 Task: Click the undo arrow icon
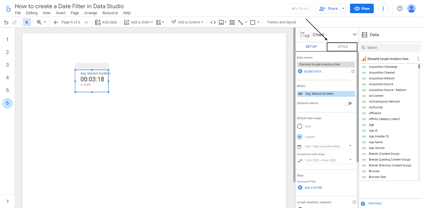(x=6, y=22)
